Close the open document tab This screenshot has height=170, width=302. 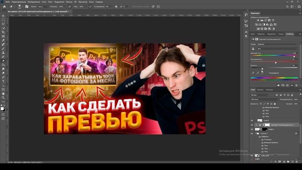(x=70, y=11)
